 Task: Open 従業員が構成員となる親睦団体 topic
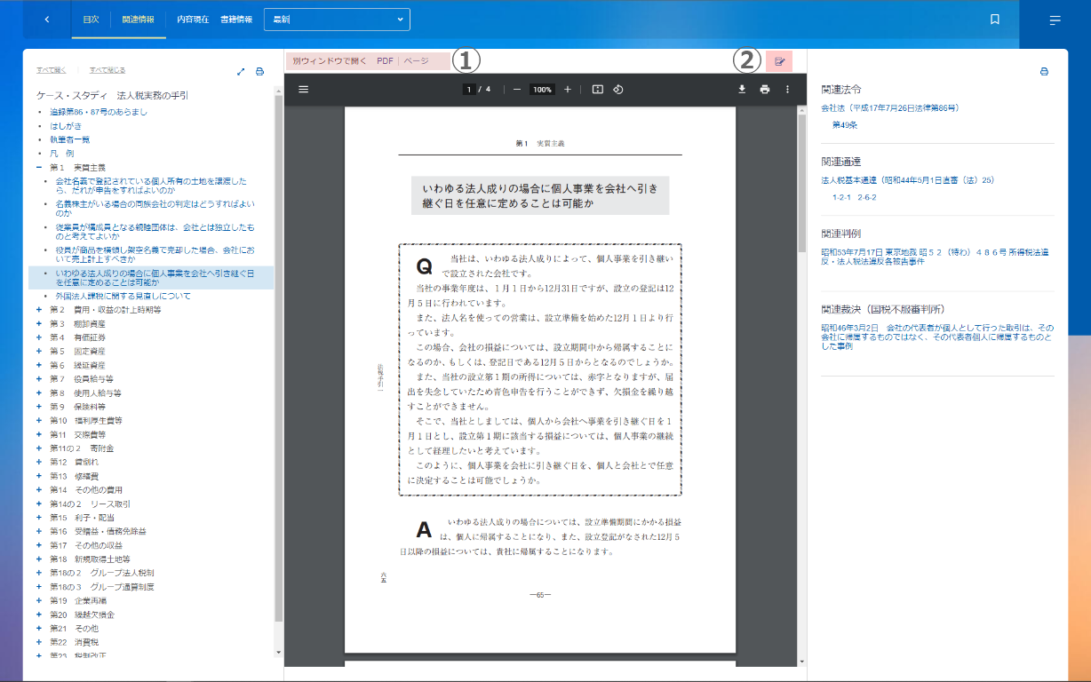pos(155,232)
